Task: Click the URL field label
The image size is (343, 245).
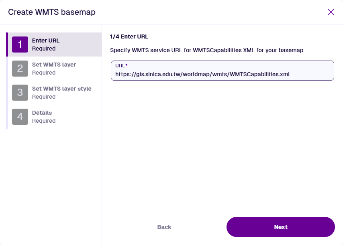Action: [121, 65]
